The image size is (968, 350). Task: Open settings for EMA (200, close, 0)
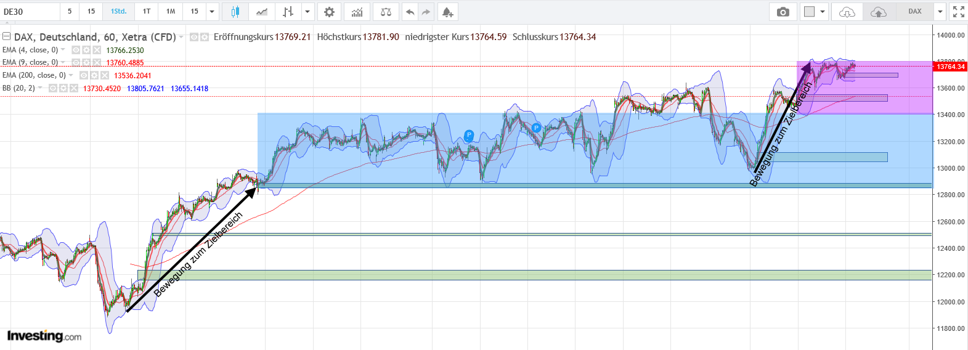pos(94,75)
